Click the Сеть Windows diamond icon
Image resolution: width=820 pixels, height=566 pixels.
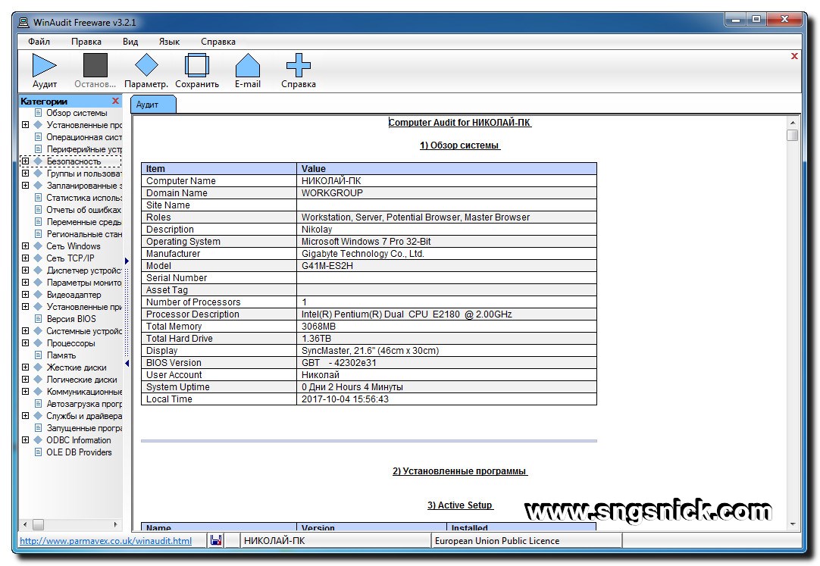point(38,246)
